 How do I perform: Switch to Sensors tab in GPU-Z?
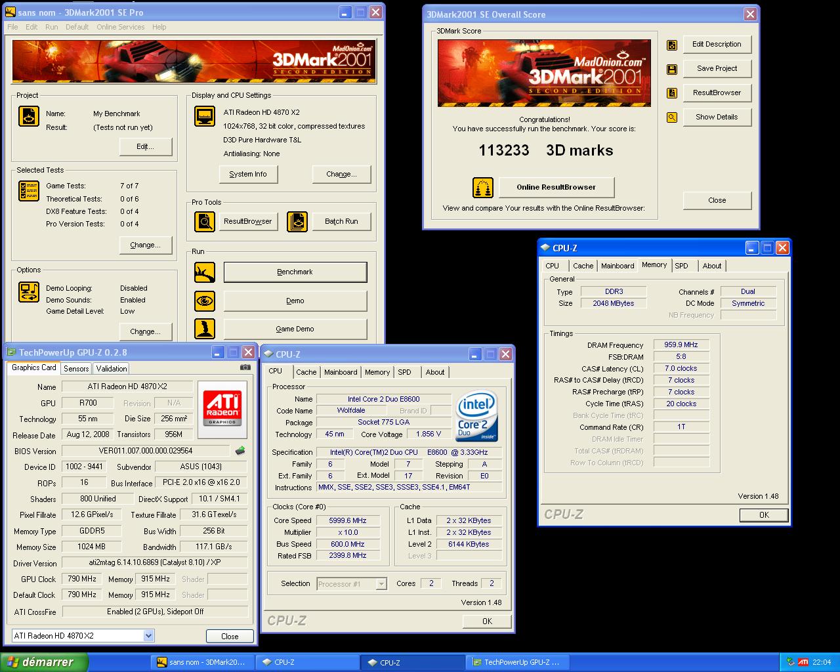pos(76,369)
